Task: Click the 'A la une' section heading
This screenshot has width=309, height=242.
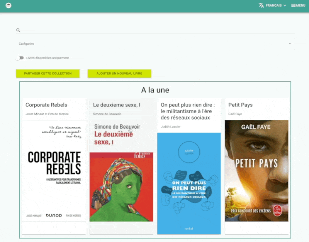Action: (155, 90)
